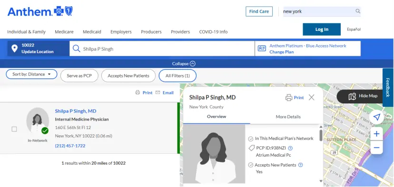Click the Shilpa P Singh provider search field
This screenshot has height=187, width=394.
(x=162, y=48)
